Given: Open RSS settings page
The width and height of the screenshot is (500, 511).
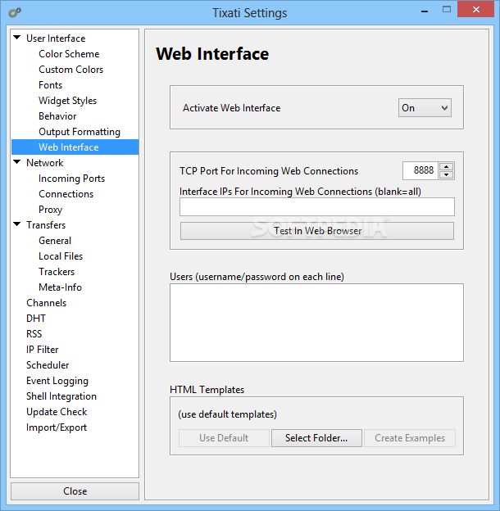Looking at the screenshot, I should tap(34, 334).
